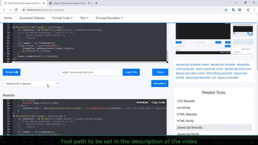Open the #javascript beautifier online tag

(192, 64)
